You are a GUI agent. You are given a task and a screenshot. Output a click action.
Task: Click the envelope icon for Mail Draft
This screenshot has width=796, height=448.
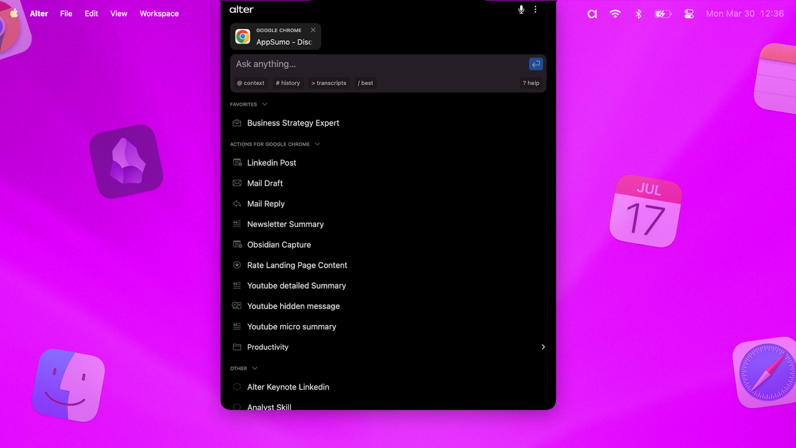coord(236,183)
